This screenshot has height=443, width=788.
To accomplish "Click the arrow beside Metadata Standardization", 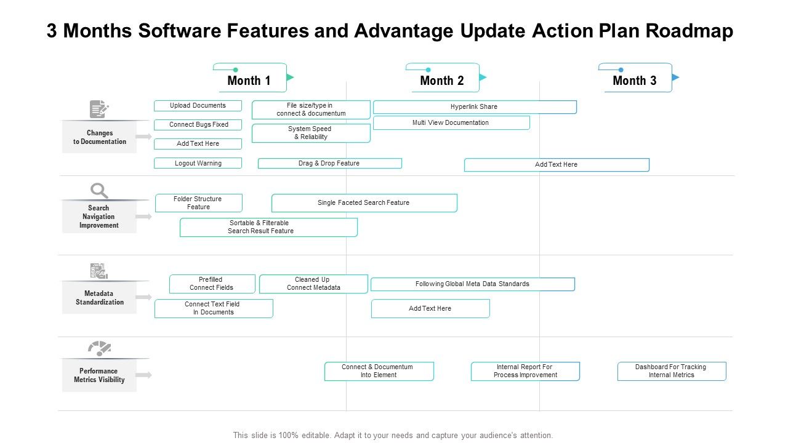I will [x=144, y=297].
